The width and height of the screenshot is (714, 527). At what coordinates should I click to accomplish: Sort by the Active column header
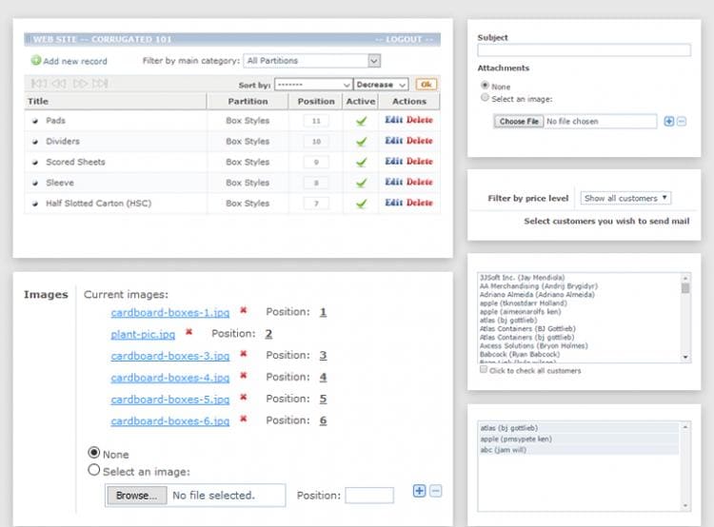point(361,101)
